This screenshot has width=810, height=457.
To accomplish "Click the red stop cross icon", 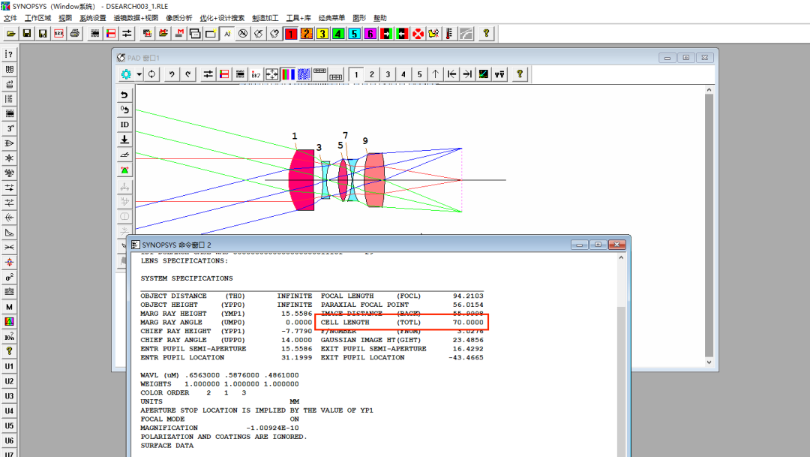I will (418, 34).
